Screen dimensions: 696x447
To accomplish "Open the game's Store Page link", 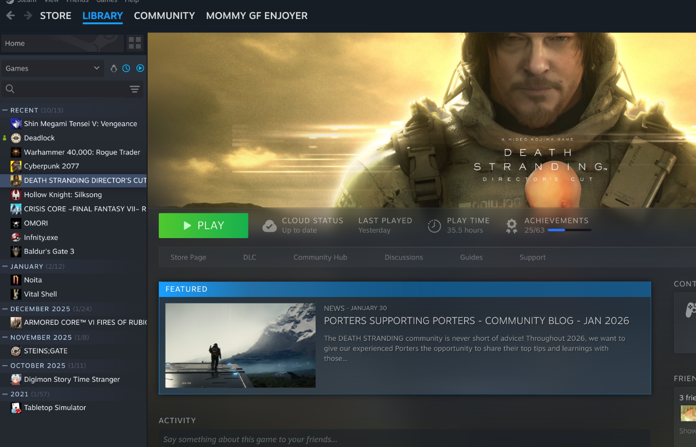I will pos(188,257).
